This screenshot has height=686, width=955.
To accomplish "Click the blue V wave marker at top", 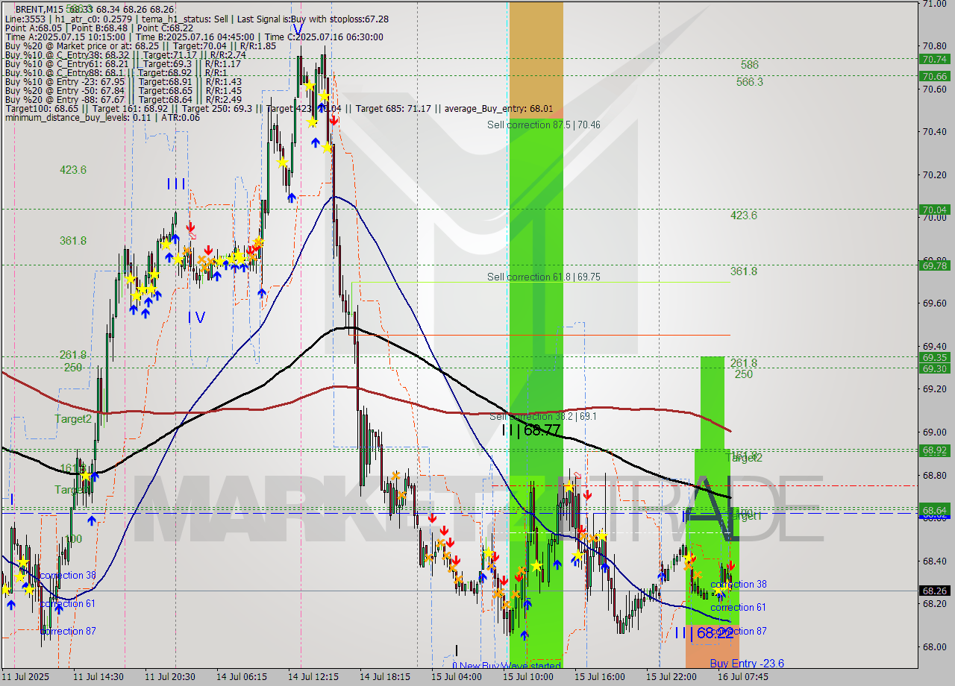I will tap(298, 30).
